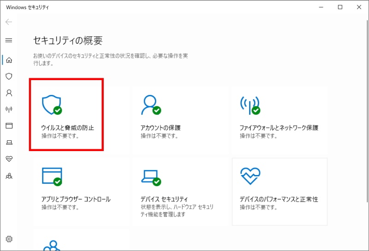Select device health heart icon in sidebar
This screenshot has height=251, width=369.
point(8,159)
